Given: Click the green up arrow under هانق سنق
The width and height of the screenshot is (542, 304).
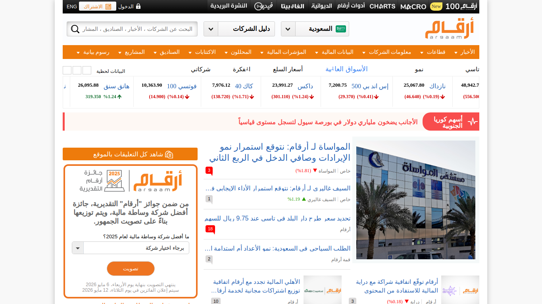Looking at the screenshot, I should [119, 97].
